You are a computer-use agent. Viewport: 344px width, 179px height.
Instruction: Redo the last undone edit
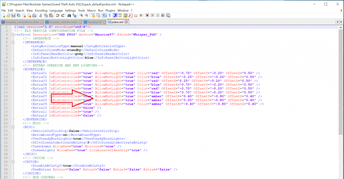tap(63, 15)
